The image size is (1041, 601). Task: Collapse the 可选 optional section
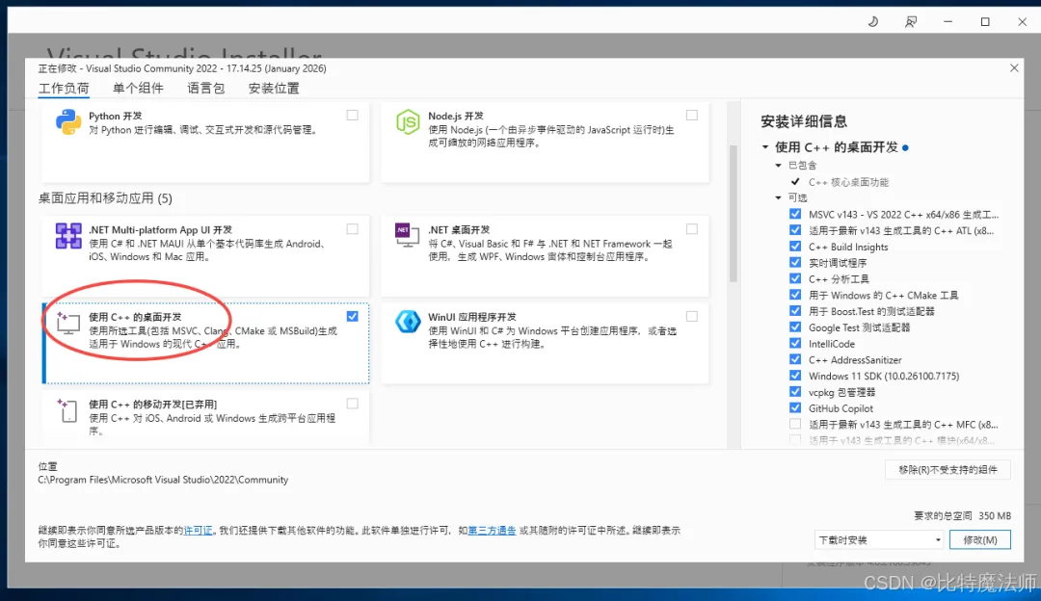(778, 197)
